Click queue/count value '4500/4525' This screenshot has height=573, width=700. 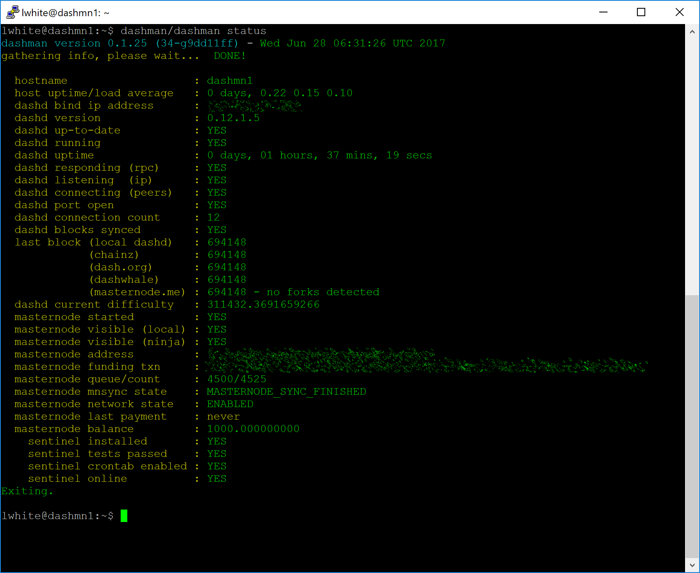coord(236,379)
